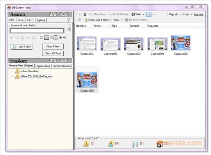
Task: Collapse the Explore panel with up chevron
Action: (64, 61)
